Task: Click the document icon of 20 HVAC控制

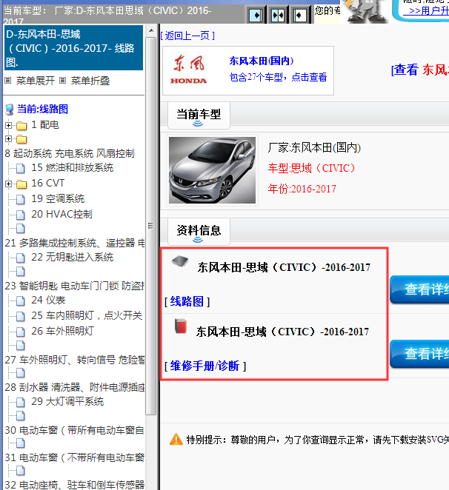Action: [21, 215]
